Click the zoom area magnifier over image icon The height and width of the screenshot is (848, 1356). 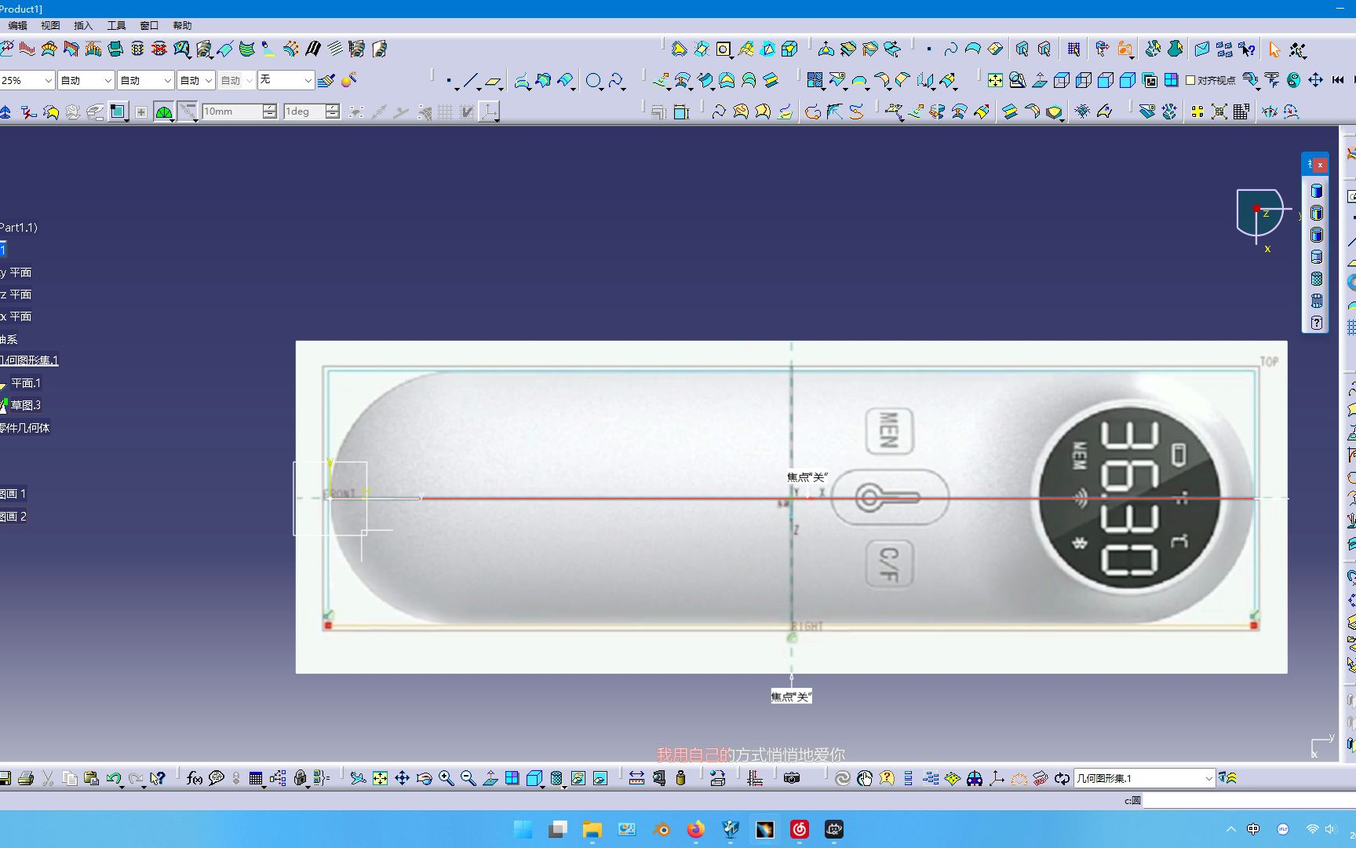tap(1017, 80)
